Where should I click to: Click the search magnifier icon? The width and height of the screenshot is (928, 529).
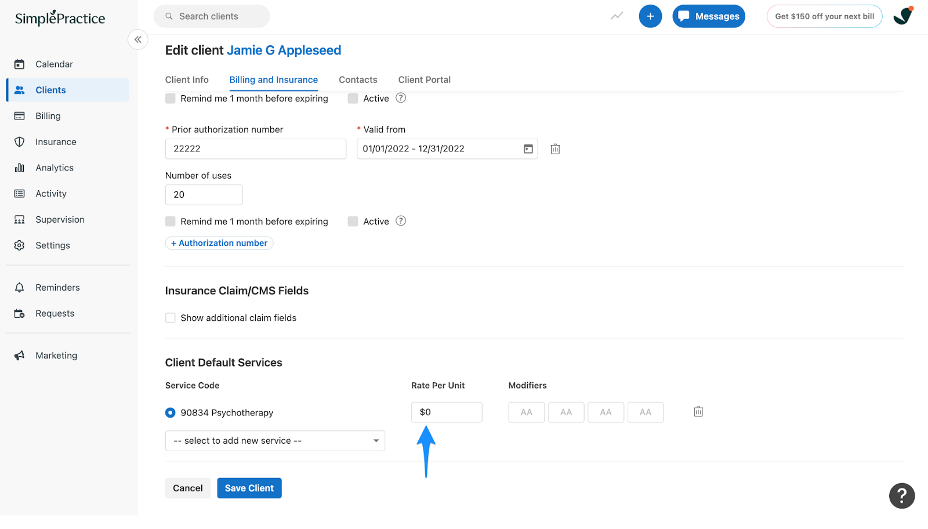(169, 16)
